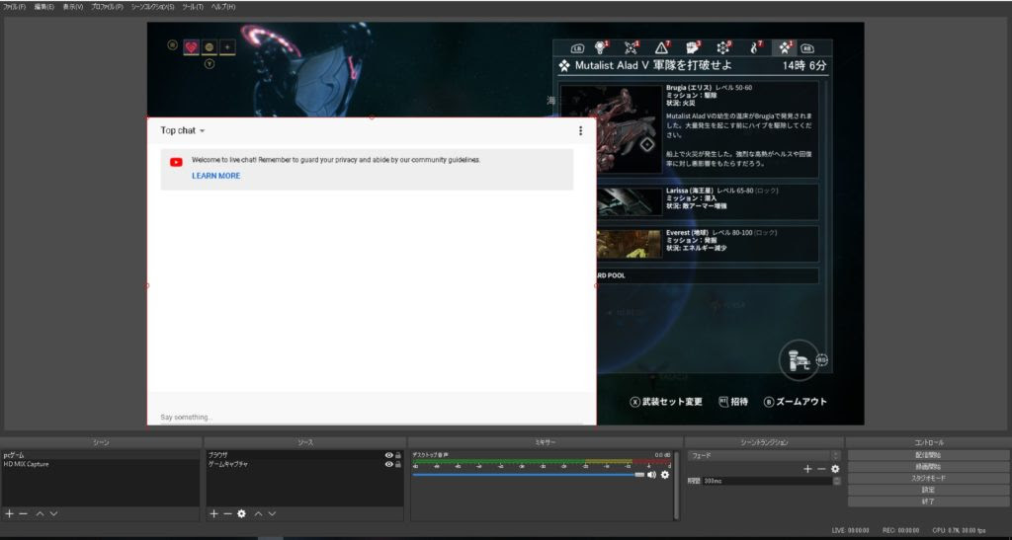Image resolution: width=1012 pixels, height=540 pixels.
Task: Open transition properties gear icon
Action: (x=835, y=469)
